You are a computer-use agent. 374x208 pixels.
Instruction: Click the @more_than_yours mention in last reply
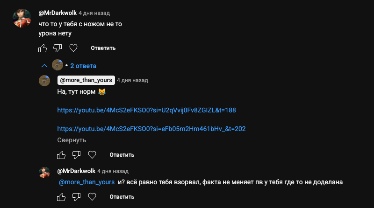click(87, 182)
